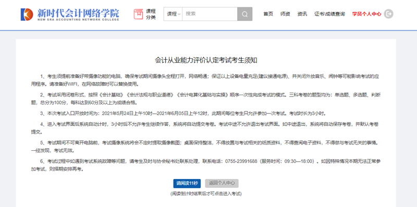Click the magnifier search button
Screen dimensions: 417x207
coord(244,14)
